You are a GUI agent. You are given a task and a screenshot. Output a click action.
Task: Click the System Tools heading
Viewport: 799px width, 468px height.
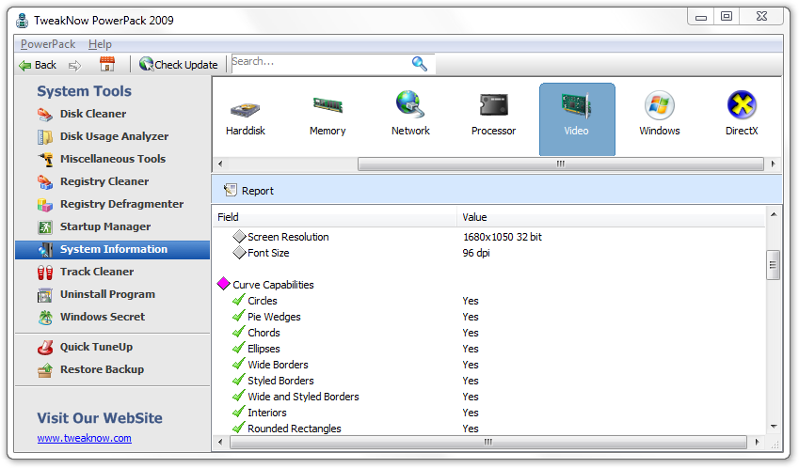coord(84,91)
